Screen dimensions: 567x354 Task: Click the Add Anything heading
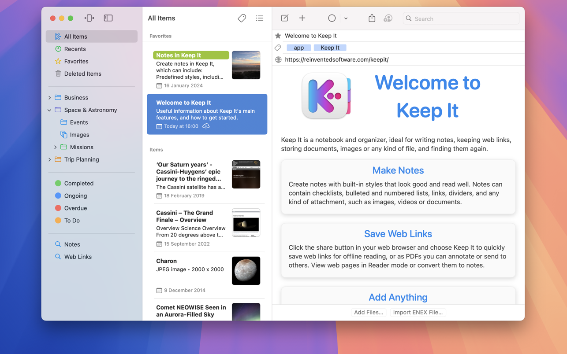pyautogui.click(x=398, y=297)
